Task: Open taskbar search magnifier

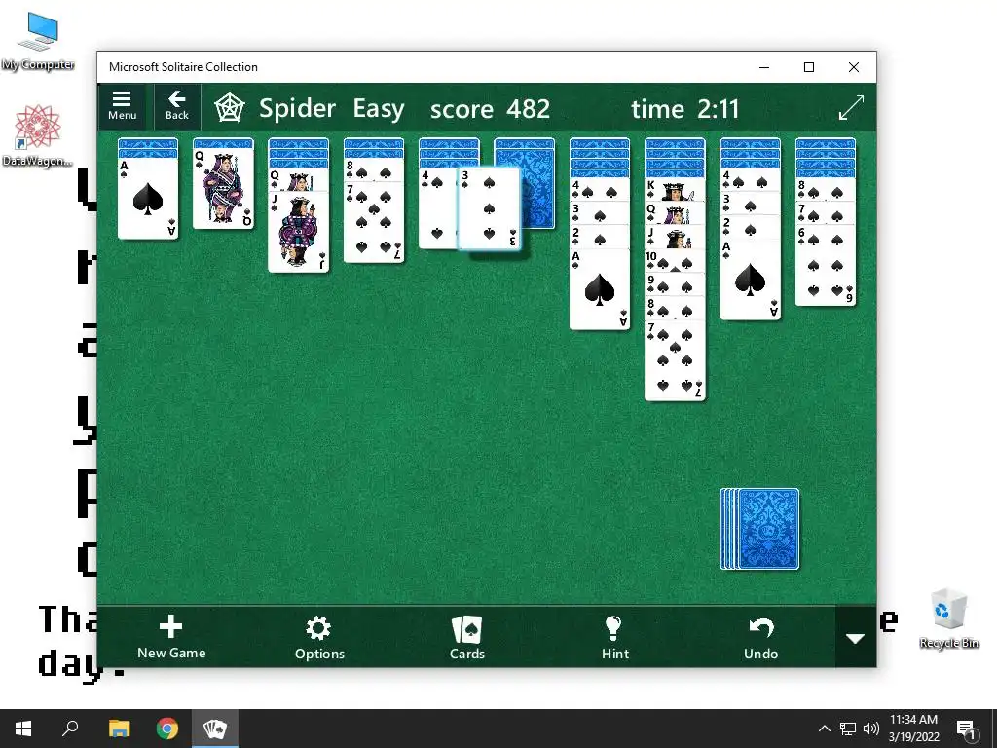Action: [70, 729]
